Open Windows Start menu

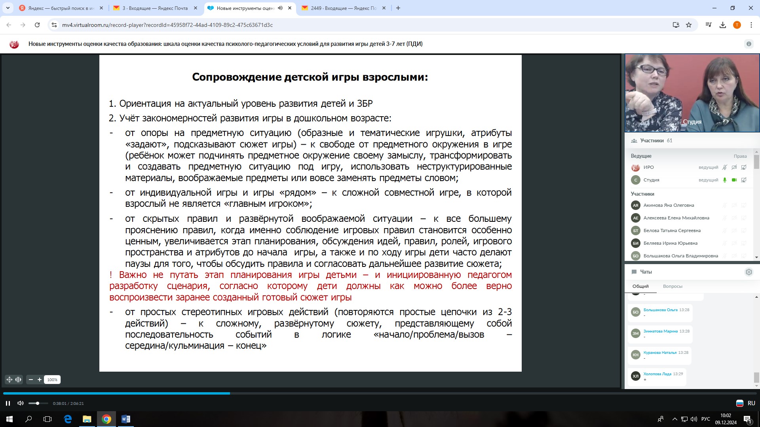click(9, 419)
